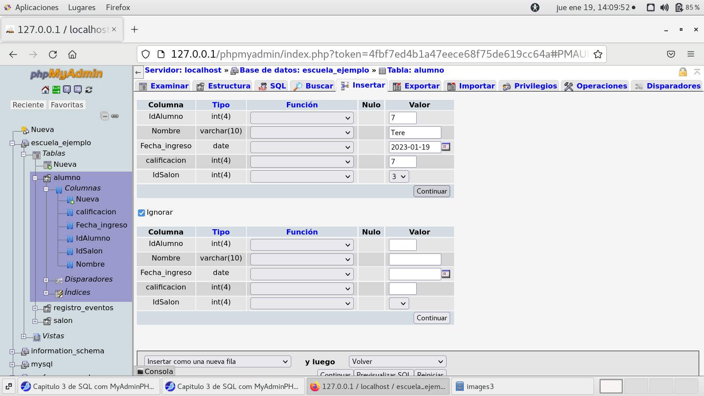The image size is (704, 396).
Task: Open calendar picker for first Fecha_ingreso
Action: pos(446,147)
